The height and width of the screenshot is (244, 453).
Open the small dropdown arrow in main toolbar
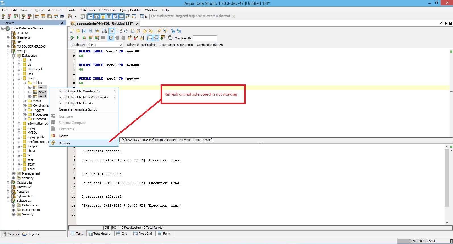(x=76, y=16)
